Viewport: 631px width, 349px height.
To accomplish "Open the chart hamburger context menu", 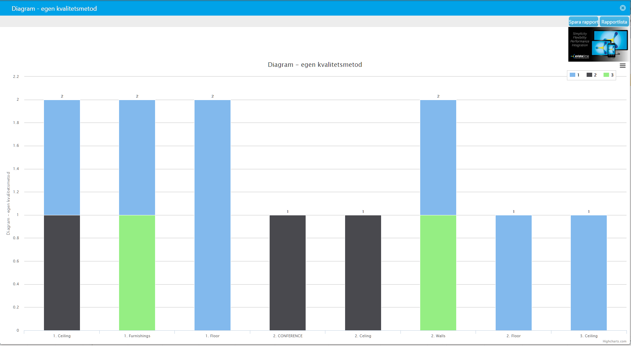I will pos(622,66).
